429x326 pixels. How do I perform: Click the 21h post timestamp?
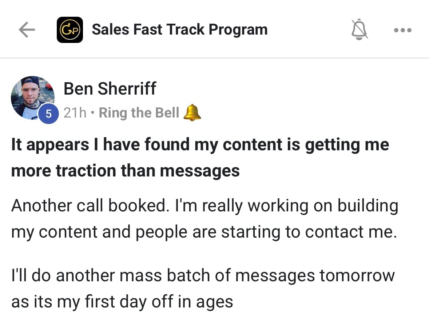click(75, 113)
